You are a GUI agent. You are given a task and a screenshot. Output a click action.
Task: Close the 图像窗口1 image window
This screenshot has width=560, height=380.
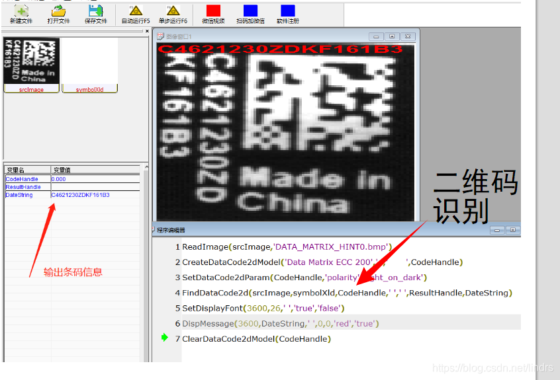[408, 36]
